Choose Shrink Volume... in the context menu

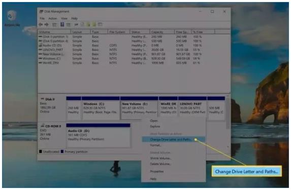point(160,158)
